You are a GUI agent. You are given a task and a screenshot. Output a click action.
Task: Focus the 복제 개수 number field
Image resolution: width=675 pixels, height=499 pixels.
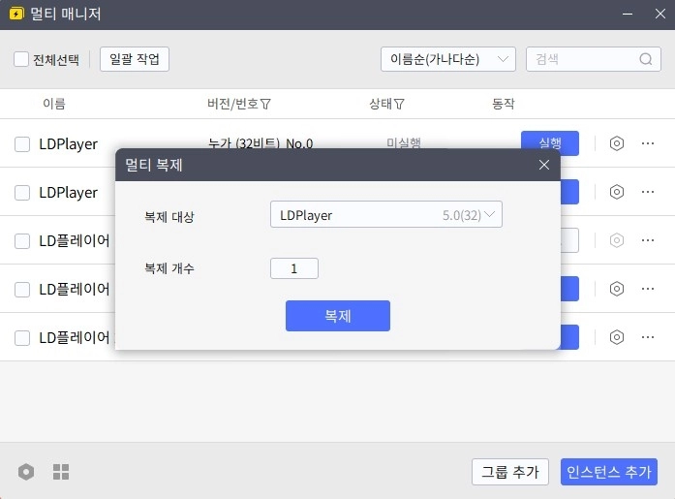pyautogui.click(x=294, y=268)
